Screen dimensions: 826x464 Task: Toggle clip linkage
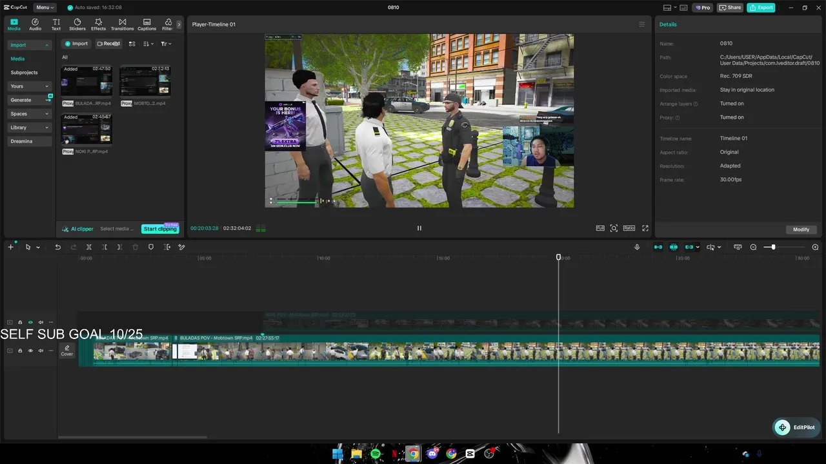tap(689, 247)
